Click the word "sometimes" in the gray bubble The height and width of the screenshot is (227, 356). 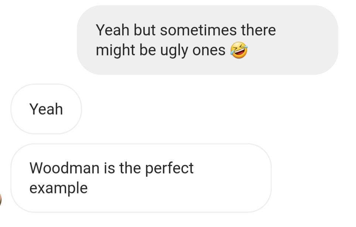pos(198,30)
